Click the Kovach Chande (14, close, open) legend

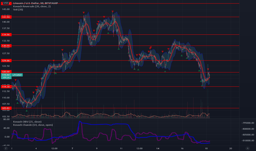pos(33,125)
